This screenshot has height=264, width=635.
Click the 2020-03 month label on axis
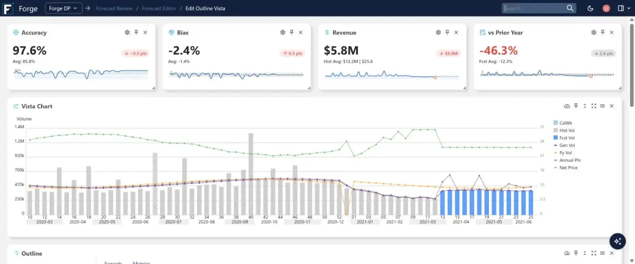tap(44, 222)
